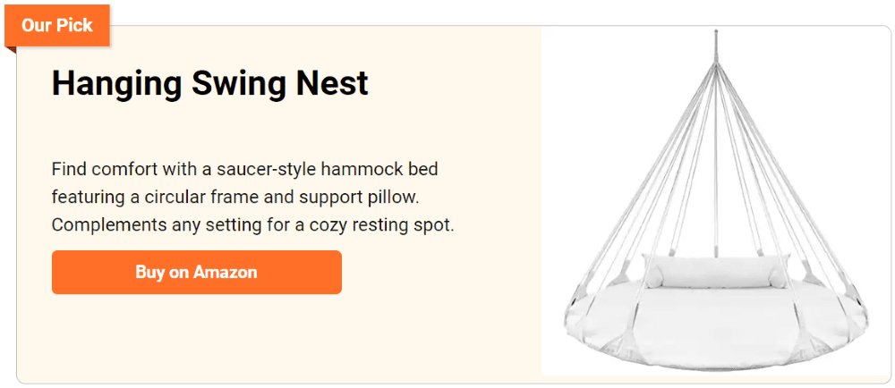The height and width of the screenshot is (388, 895).
Task: Open the Hanging Swing Nest title
Action: tap(210, 84)
